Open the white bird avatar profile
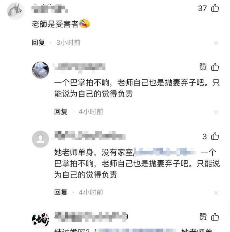230x232 pixels. click(41, 70)
